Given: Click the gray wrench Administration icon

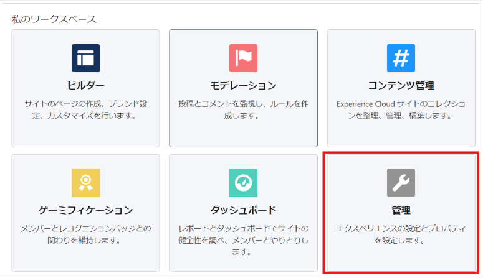Looking at the screenshot, I should coord(401,183).
